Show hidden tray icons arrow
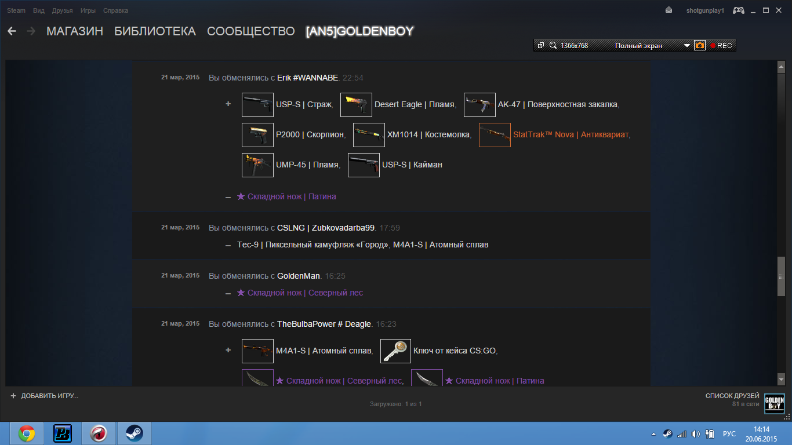The width and height of the screenshot is (792, 445). click(x=655, y=433)
